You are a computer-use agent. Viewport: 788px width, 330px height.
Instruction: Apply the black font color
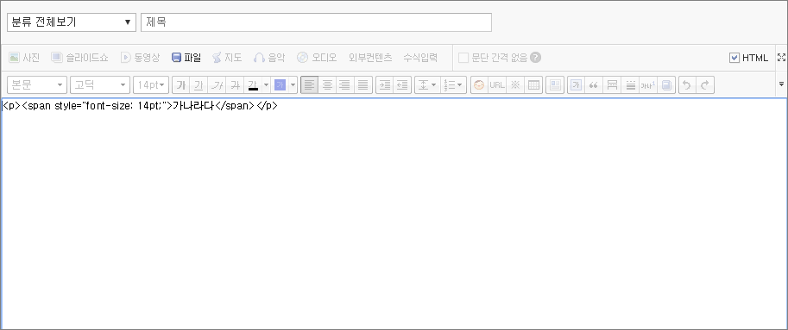point(253,85)
